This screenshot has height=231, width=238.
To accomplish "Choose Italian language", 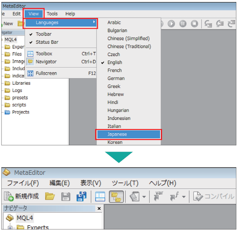I will 129,126.
